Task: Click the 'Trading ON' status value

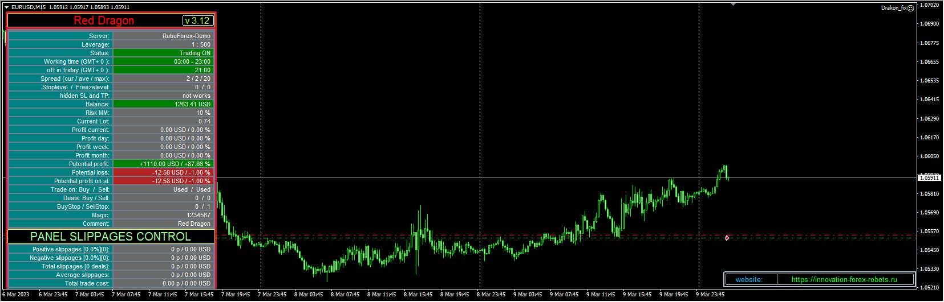Action: click(x=163, y=53)
